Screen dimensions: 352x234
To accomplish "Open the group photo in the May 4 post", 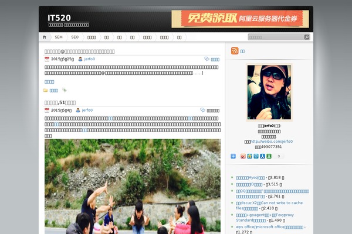I will [133, 187].
